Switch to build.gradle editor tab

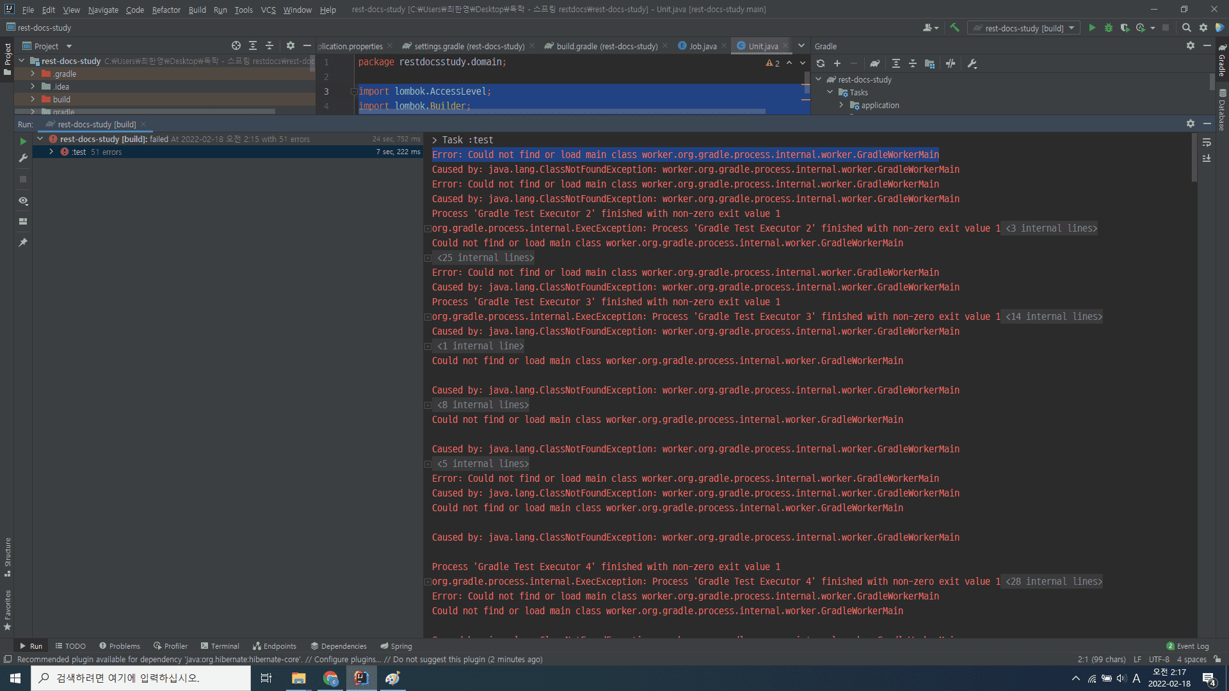[x=606, y=46]
